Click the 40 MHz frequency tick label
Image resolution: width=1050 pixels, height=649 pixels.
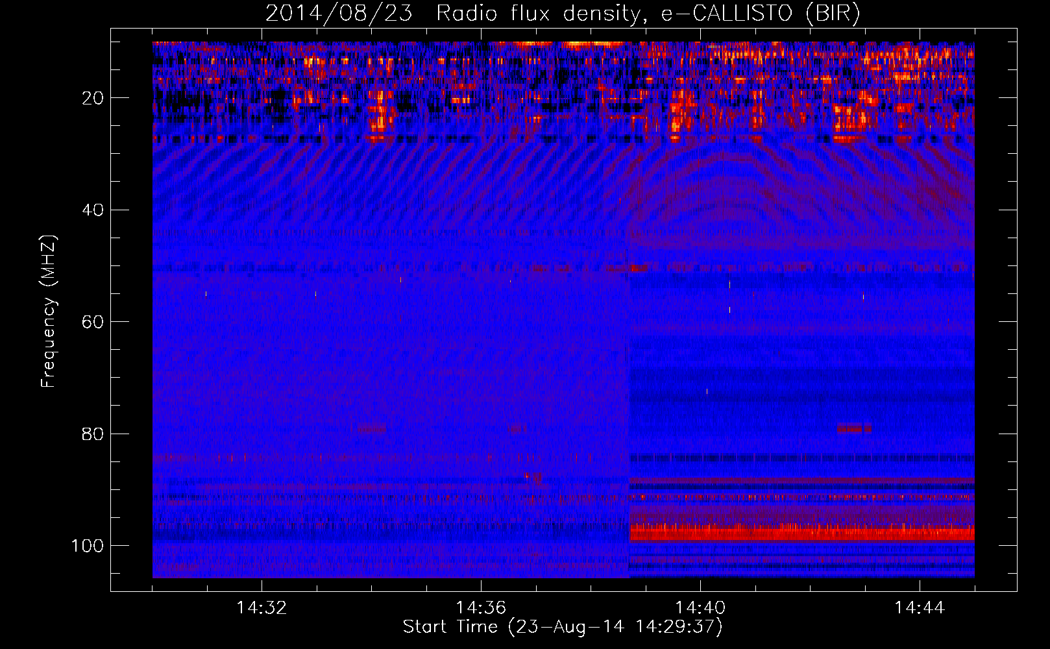click(93, 210)
